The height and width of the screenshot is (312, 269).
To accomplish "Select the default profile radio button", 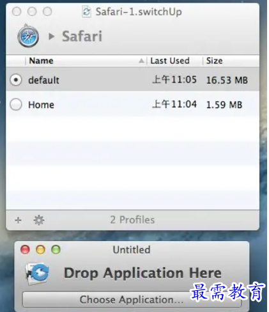I will [x=16, y=80].
